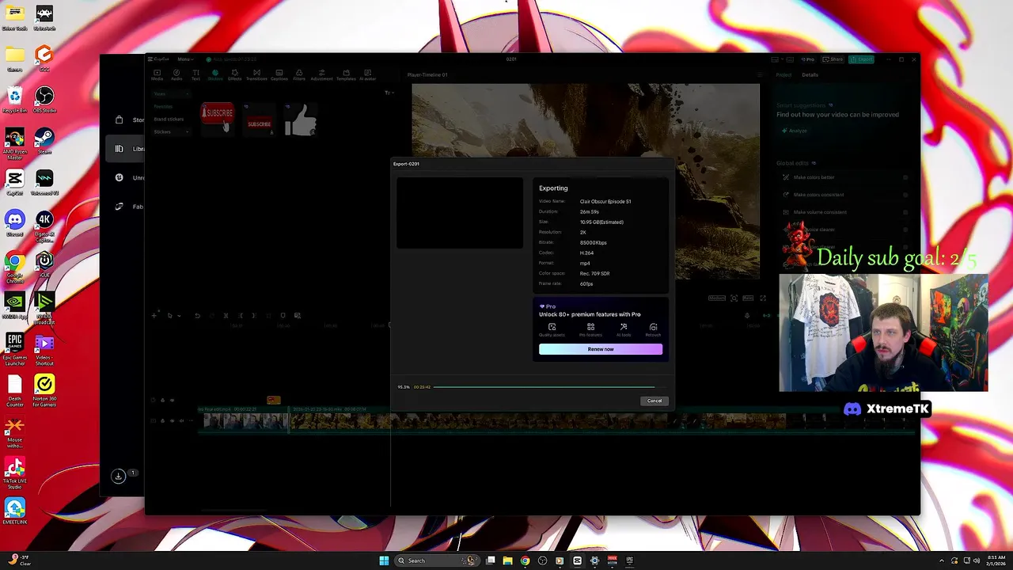The image size is (1013, 570).
Task: Open Epic Games Launcher desktop shortcut
Action: point(14,349)
